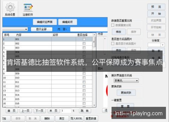The width and height of the screenshot is (169, 122).
Task: Tick the 是否选择 checkbox for row 003
Action: (x=84, y=48)
